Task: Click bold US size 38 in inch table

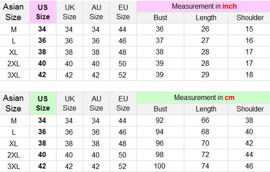Action: 42,52
